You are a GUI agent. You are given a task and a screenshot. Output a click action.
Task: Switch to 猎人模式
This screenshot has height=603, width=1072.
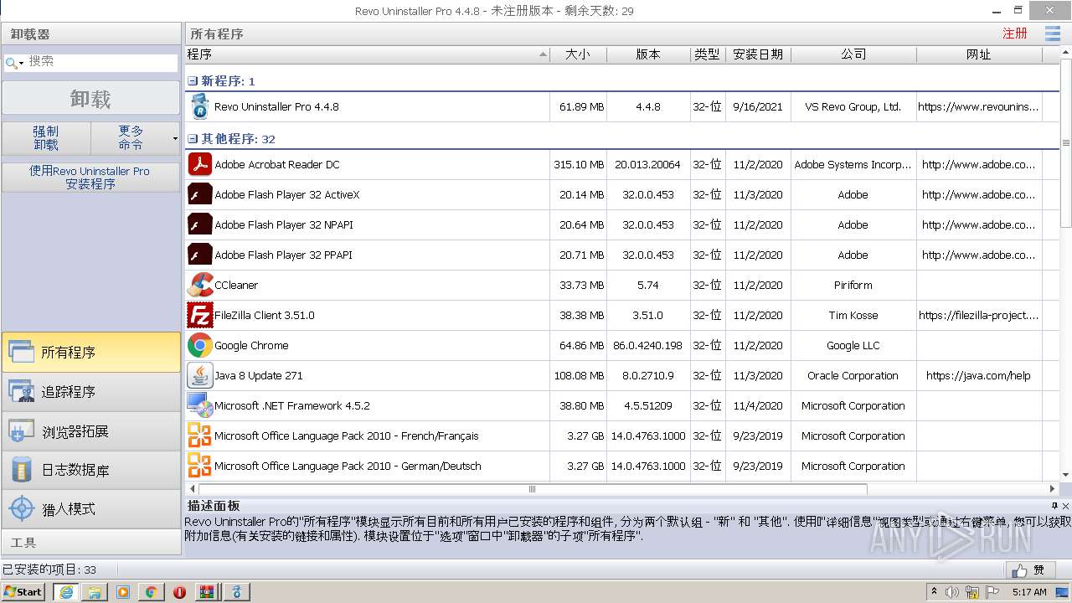click(90, 509)
